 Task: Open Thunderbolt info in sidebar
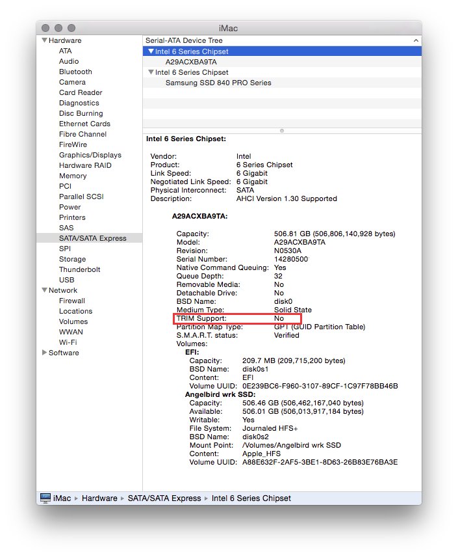click(x=79, y=269)
